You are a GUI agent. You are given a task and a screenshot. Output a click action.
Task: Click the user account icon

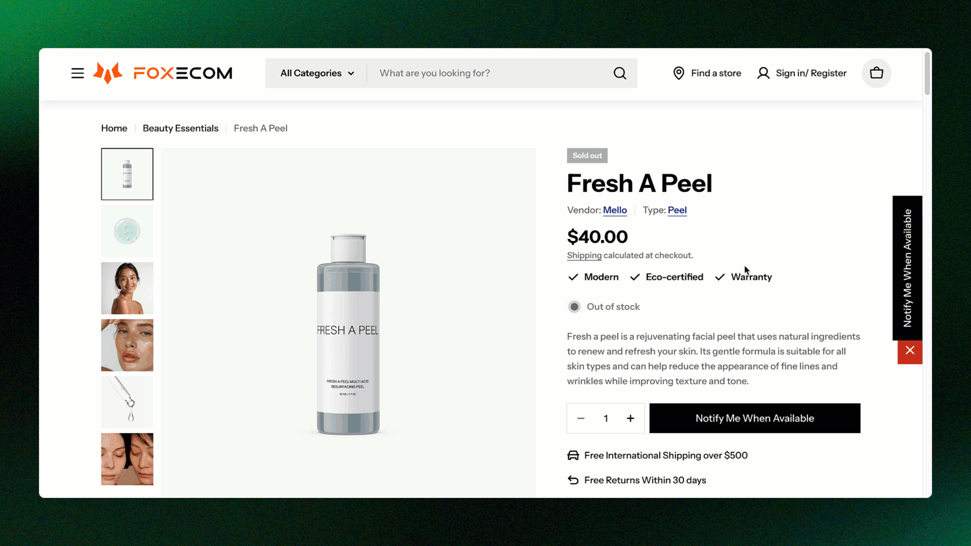click(763, 73)
